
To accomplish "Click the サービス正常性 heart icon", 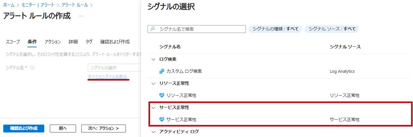I will [x=162, y=119].
